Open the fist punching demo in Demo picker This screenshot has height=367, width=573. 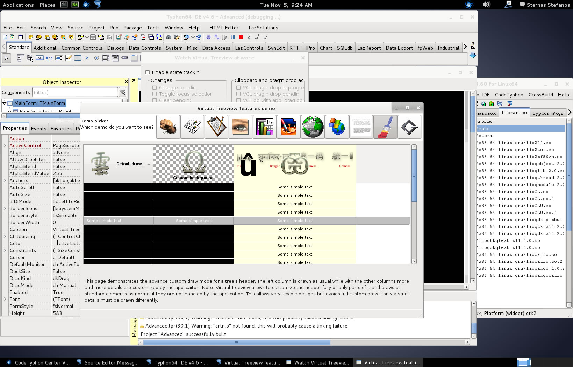click(x=168, y=127)
